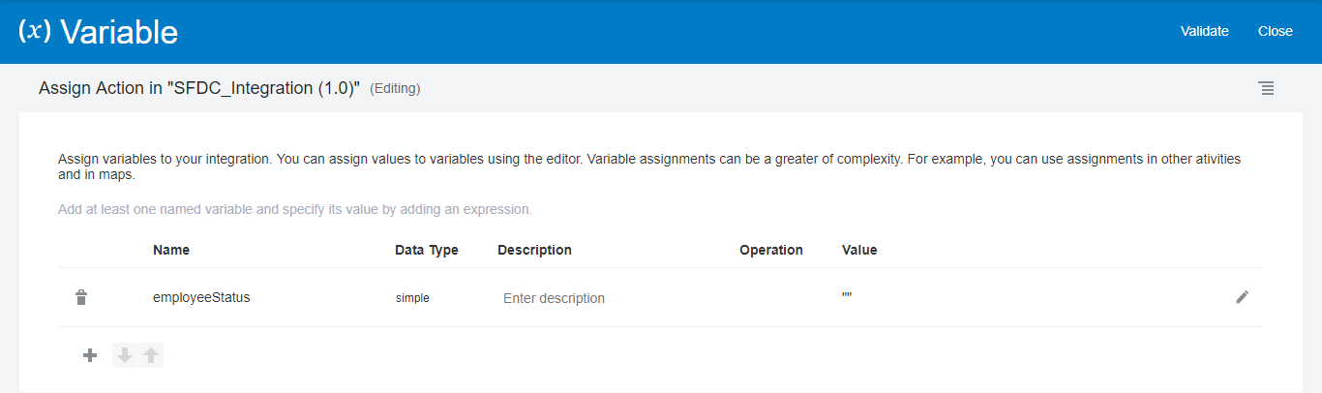Viewport: 1322px width, 393px height.
Task: Click the Operation column header
Action: [771, 250]
